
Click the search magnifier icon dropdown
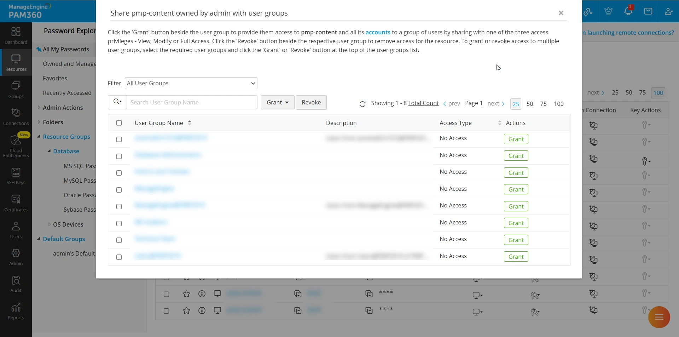click(117, 102)
